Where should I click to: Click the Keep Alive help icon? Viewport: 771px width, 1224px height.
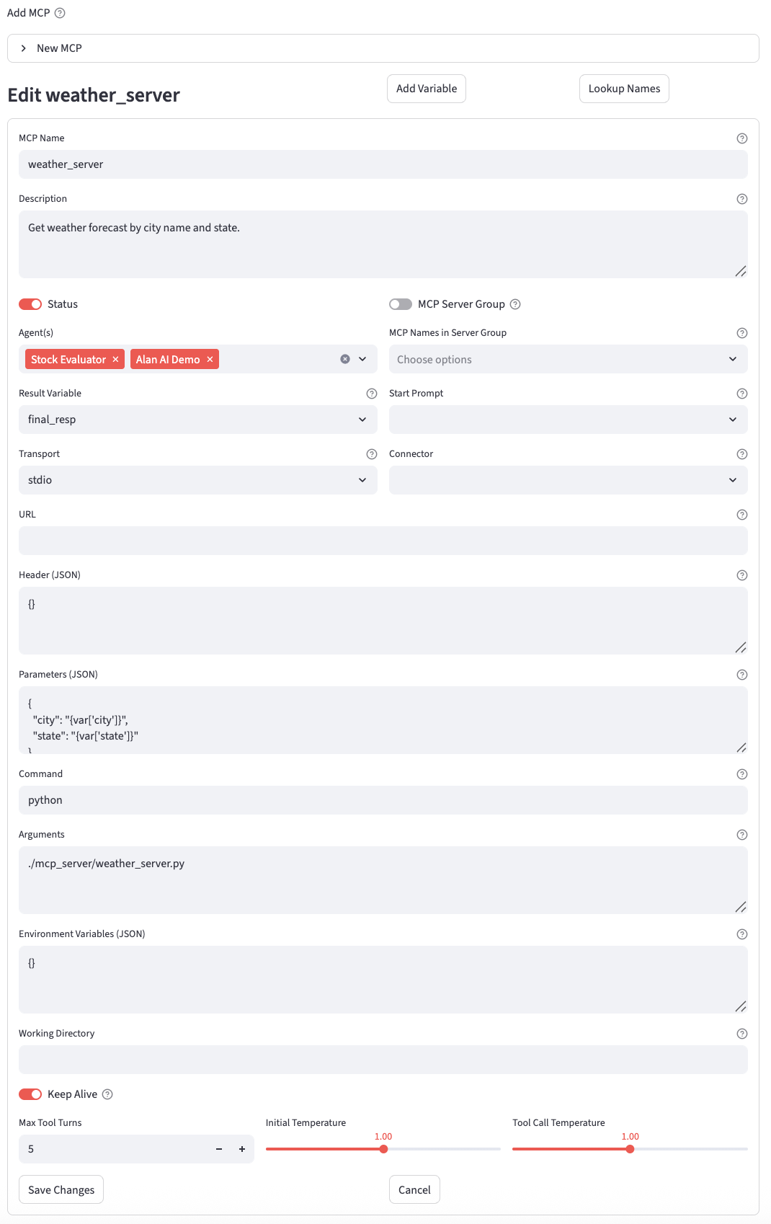(107, 1094)
